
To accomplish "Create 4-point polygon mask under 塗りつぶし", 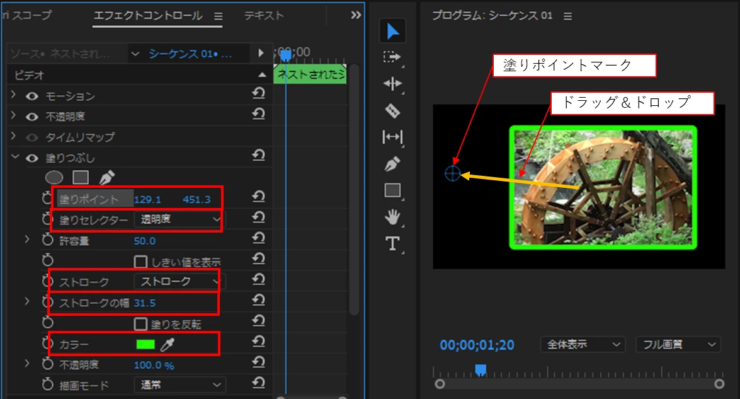I will pyautogui.click(x=81, y=178).
